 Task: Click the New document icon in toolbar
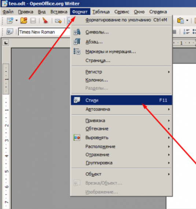point(10,20)
